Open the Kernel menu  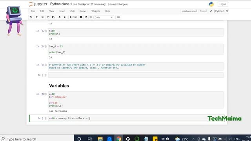click(x=83, y=11)
